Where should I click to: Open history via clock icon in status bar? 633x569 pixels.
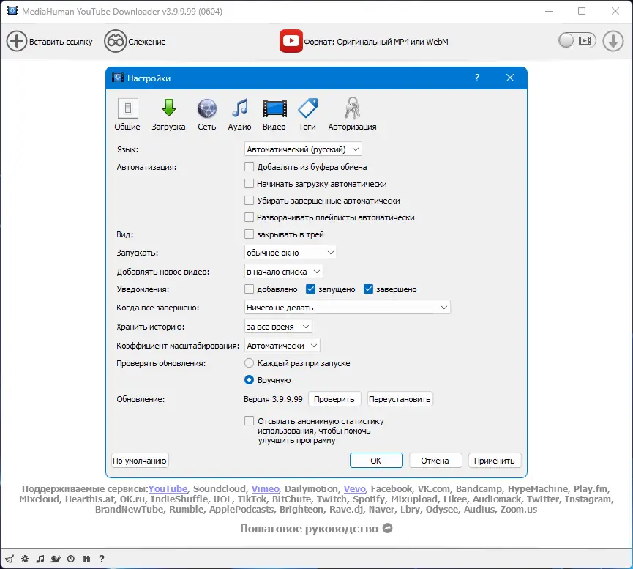[x=71, y=559]
